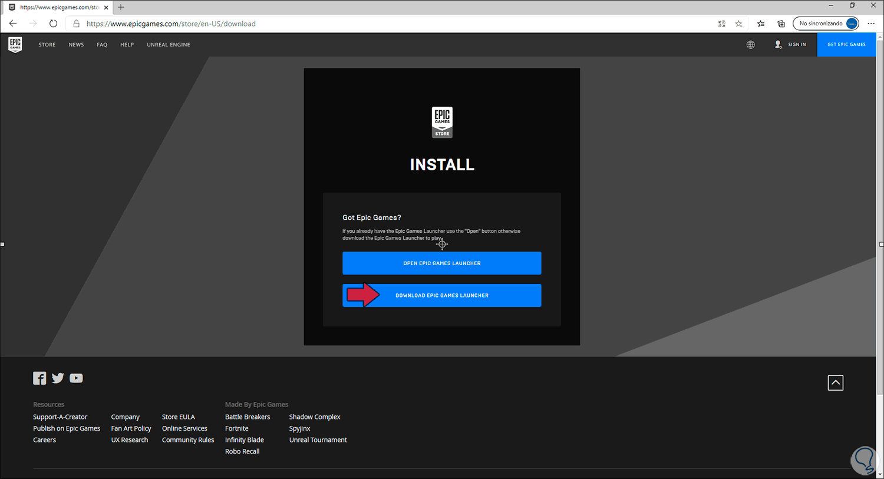Close the Epic Games browser tab
This screenshot has height=479, width=884.
pos(106,8)
